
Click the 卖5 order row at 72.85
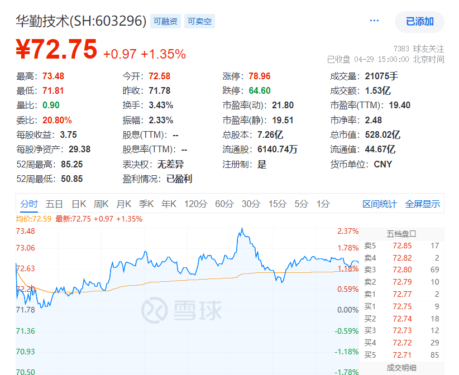(401, 246)
